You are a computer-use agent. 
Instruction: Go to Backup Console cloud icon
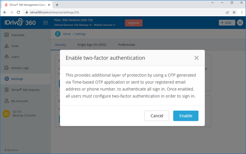pyautogui.click(x=6, y=114)
